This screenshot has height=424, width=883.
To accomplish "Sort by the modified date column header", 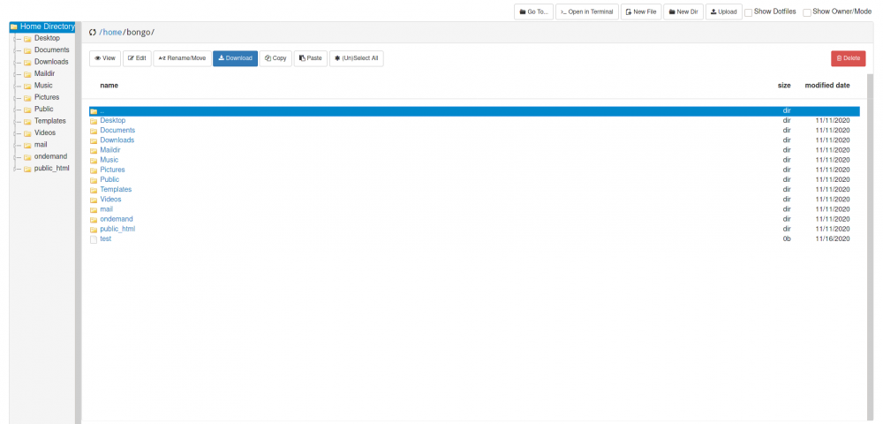I will 826,86.
